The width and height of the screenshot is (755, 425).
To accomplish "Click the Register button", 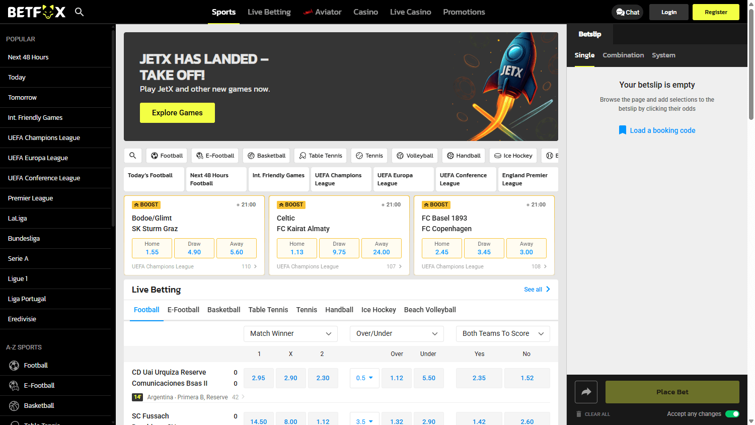I will 716,12.
